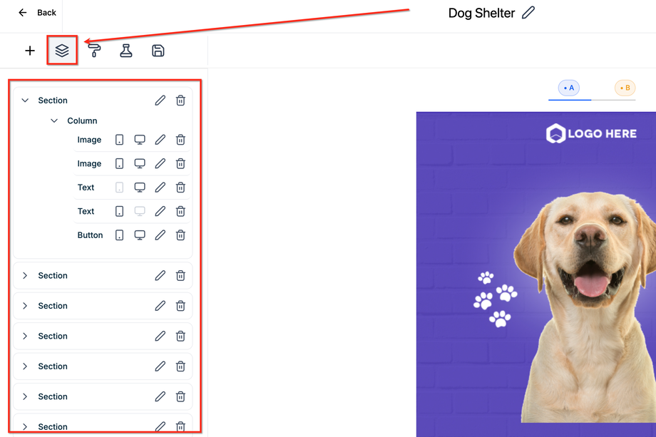Delete the Button element with trash icon

(180, 235)
